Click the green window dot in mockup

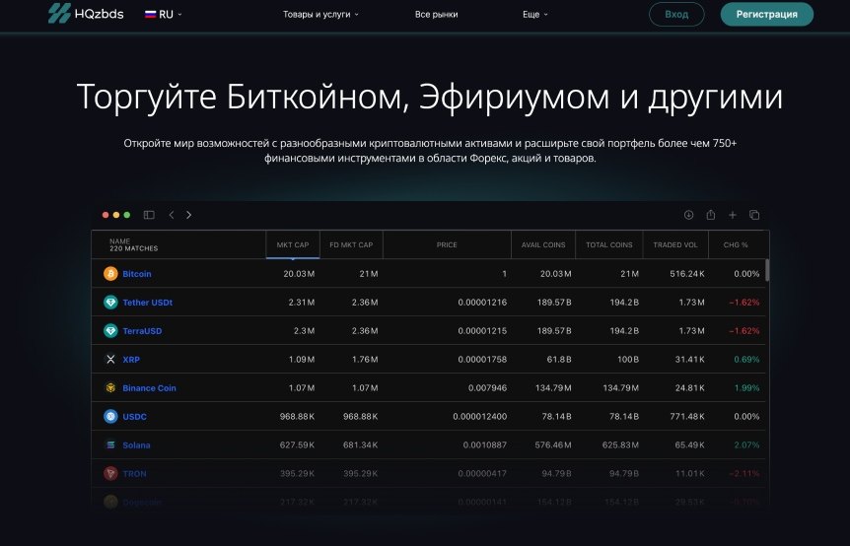pos(127,215)
